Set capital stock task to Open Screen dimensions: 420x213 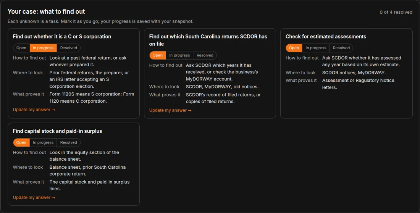coord(21,142)
